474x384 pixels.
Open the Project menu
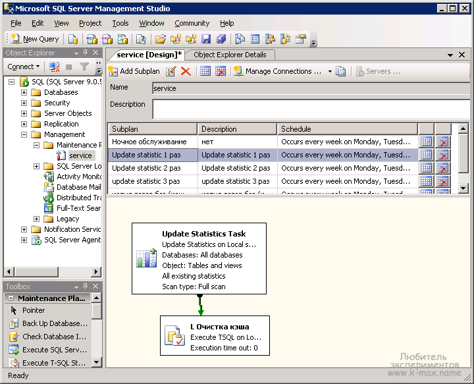tap(90, 23)
